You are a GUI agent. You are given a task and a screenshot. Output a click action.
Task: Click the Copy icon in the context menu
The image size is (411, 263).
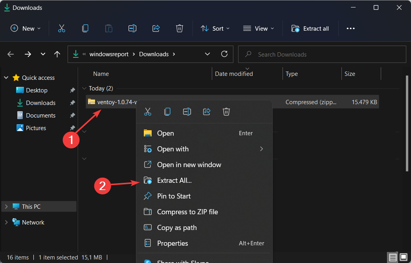click(167, 112)
